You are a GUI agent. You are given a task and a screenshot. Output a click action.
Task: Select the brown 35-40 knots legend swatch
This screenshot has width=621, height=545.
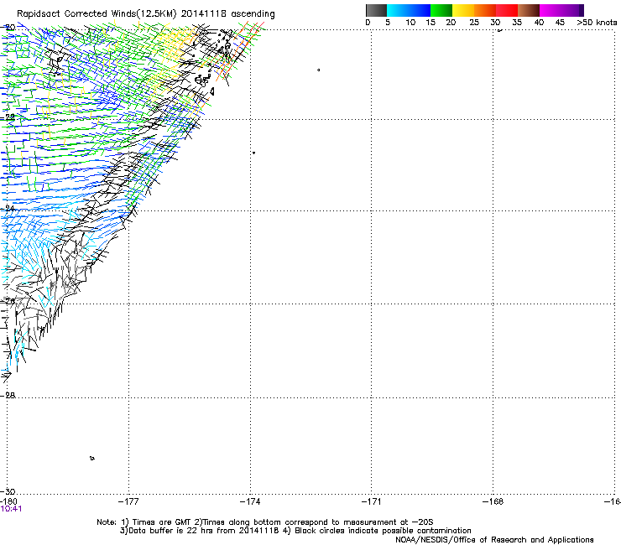pyautogui.click(x=529, y=10)
